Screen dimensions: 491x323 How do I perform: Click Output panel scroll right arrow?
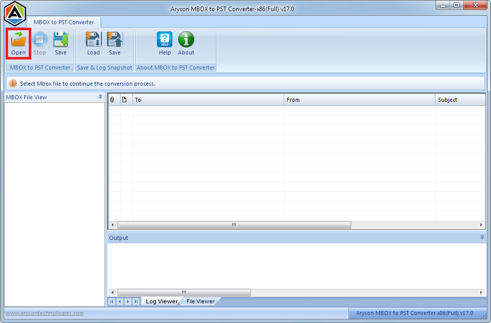click(481, 292)
